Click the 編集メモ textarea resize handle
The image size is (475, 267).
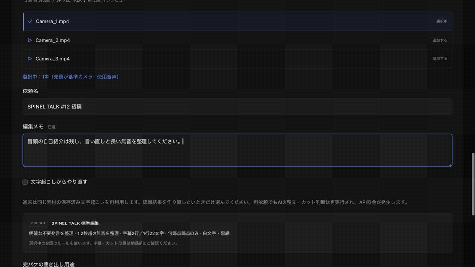click(450, 164)
